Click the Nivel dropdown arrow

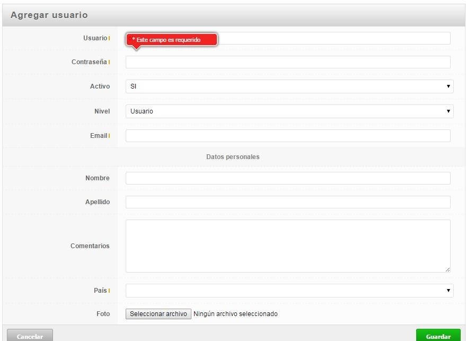pos(448,111)
